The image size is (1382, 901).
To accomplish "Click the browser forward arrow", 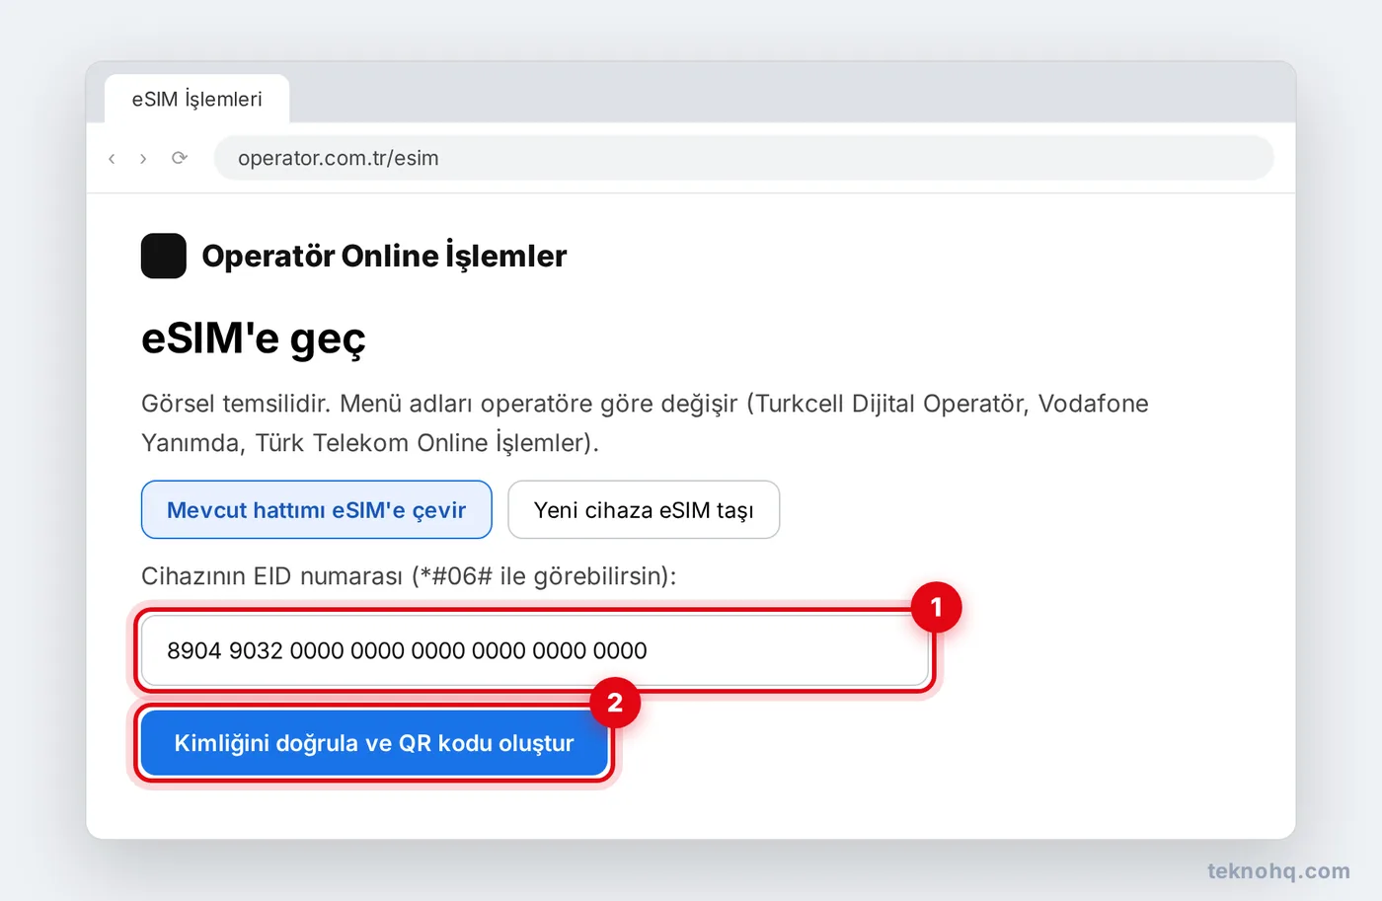I will pos(143,158).
